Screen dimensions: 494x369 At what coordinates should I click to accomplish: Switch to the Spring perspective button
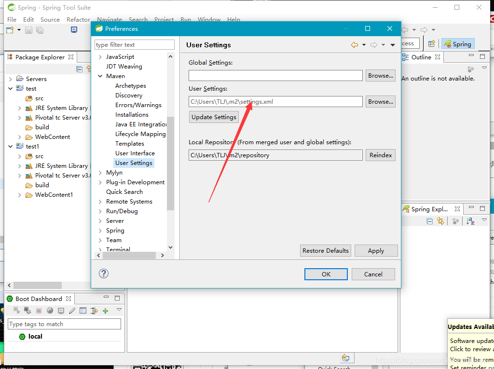[458, 44]
